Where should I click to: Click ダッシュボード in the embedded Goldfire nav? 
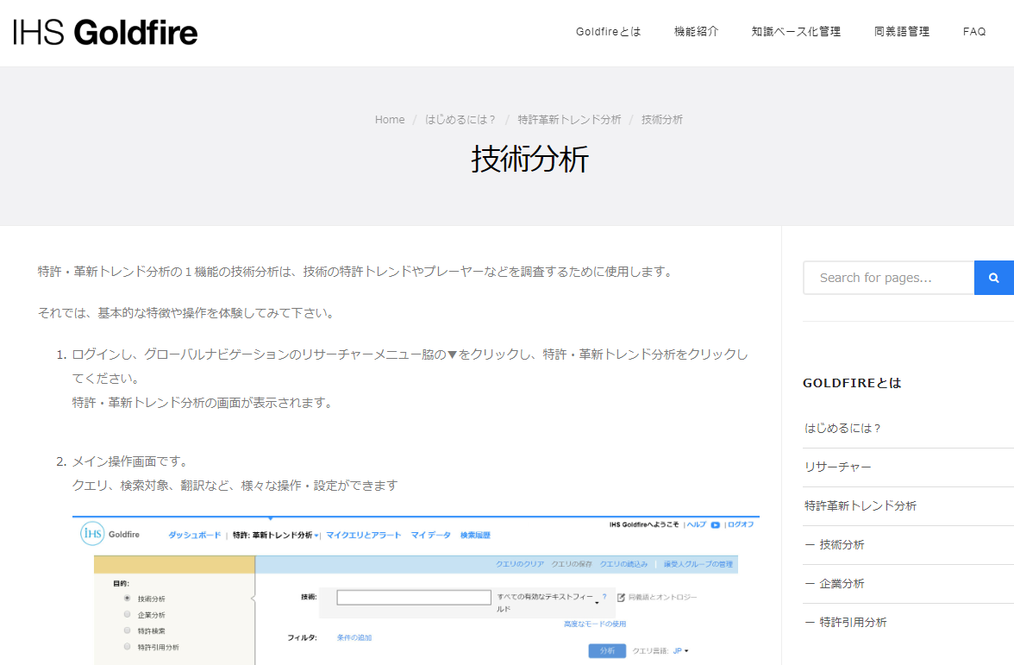pos(195,535)
